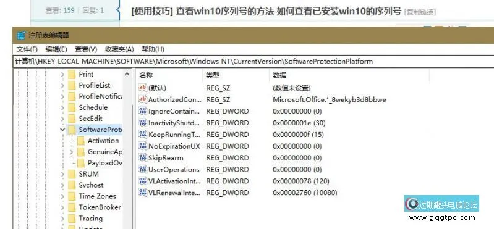Click the 名称 column header
The width and height of the screenshot is (494, 229).
[146, 75]
